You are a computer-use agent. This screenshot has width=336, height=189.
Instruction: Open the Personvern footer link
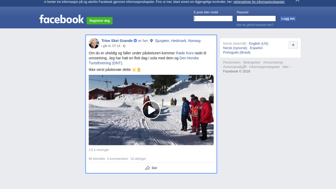[232, 62]
